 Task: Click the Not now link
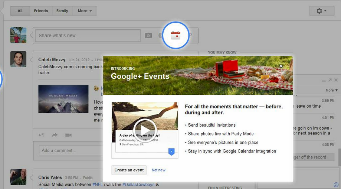(x=158, y=170)
